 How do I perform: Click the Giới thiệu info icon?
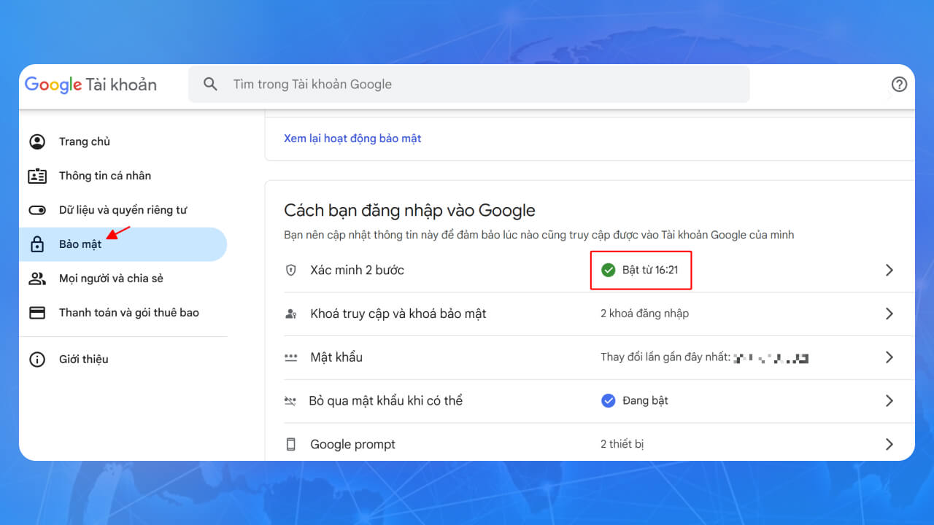click(x=36, y=359)
